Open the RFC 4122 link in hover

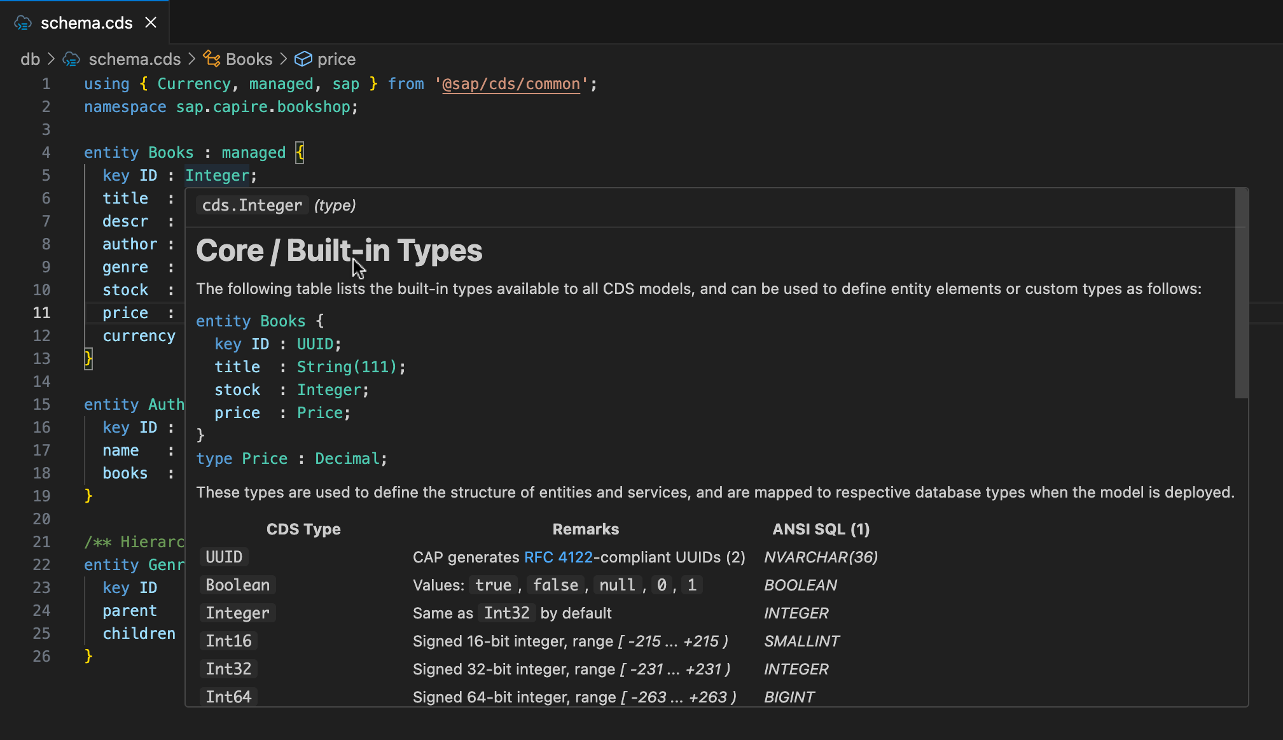pyautogui.click(x=558, y=557)
